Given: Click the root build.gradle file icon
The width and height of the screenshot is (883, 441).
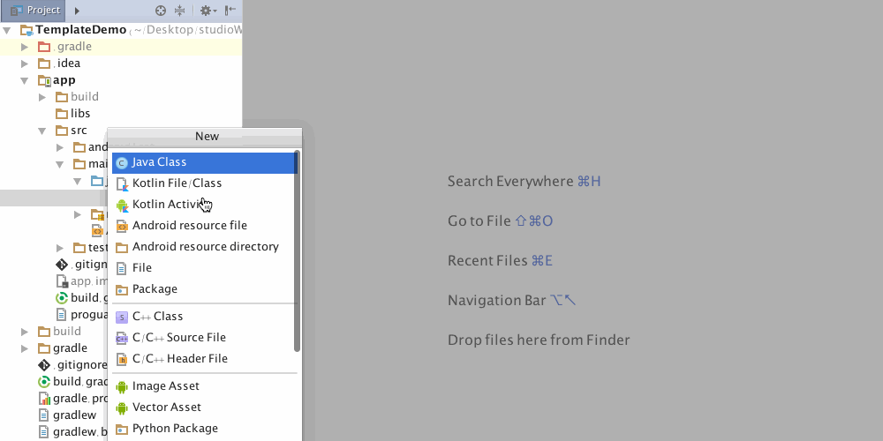Looking at the screenshot, I should [44, 382].
